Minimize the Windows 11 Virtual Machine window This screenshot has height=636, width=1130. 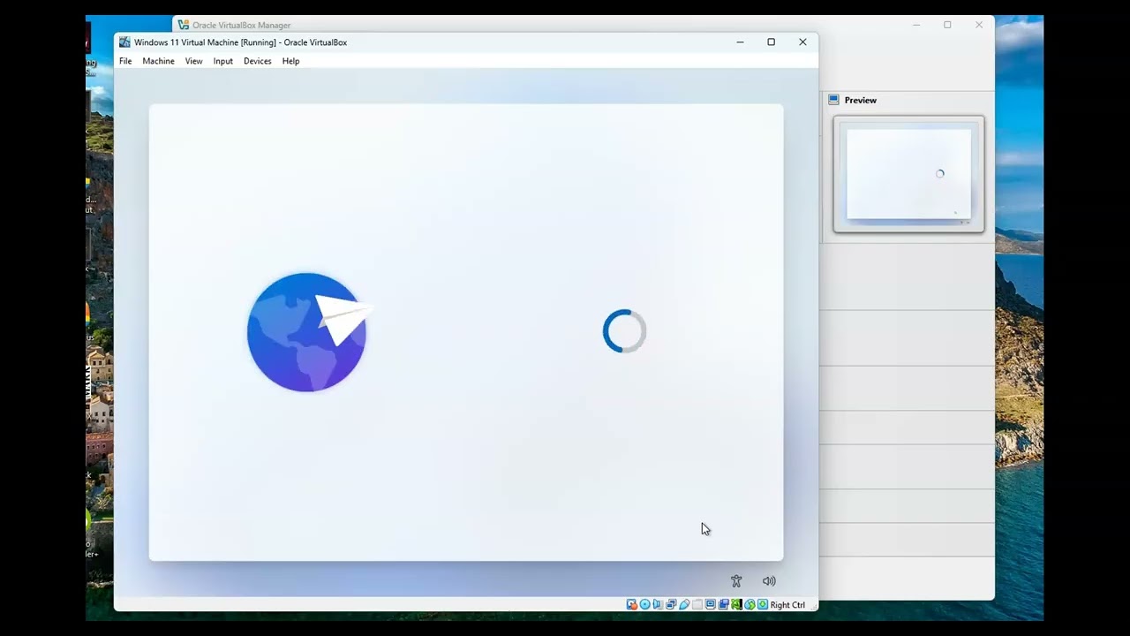(x=740, y=42)
